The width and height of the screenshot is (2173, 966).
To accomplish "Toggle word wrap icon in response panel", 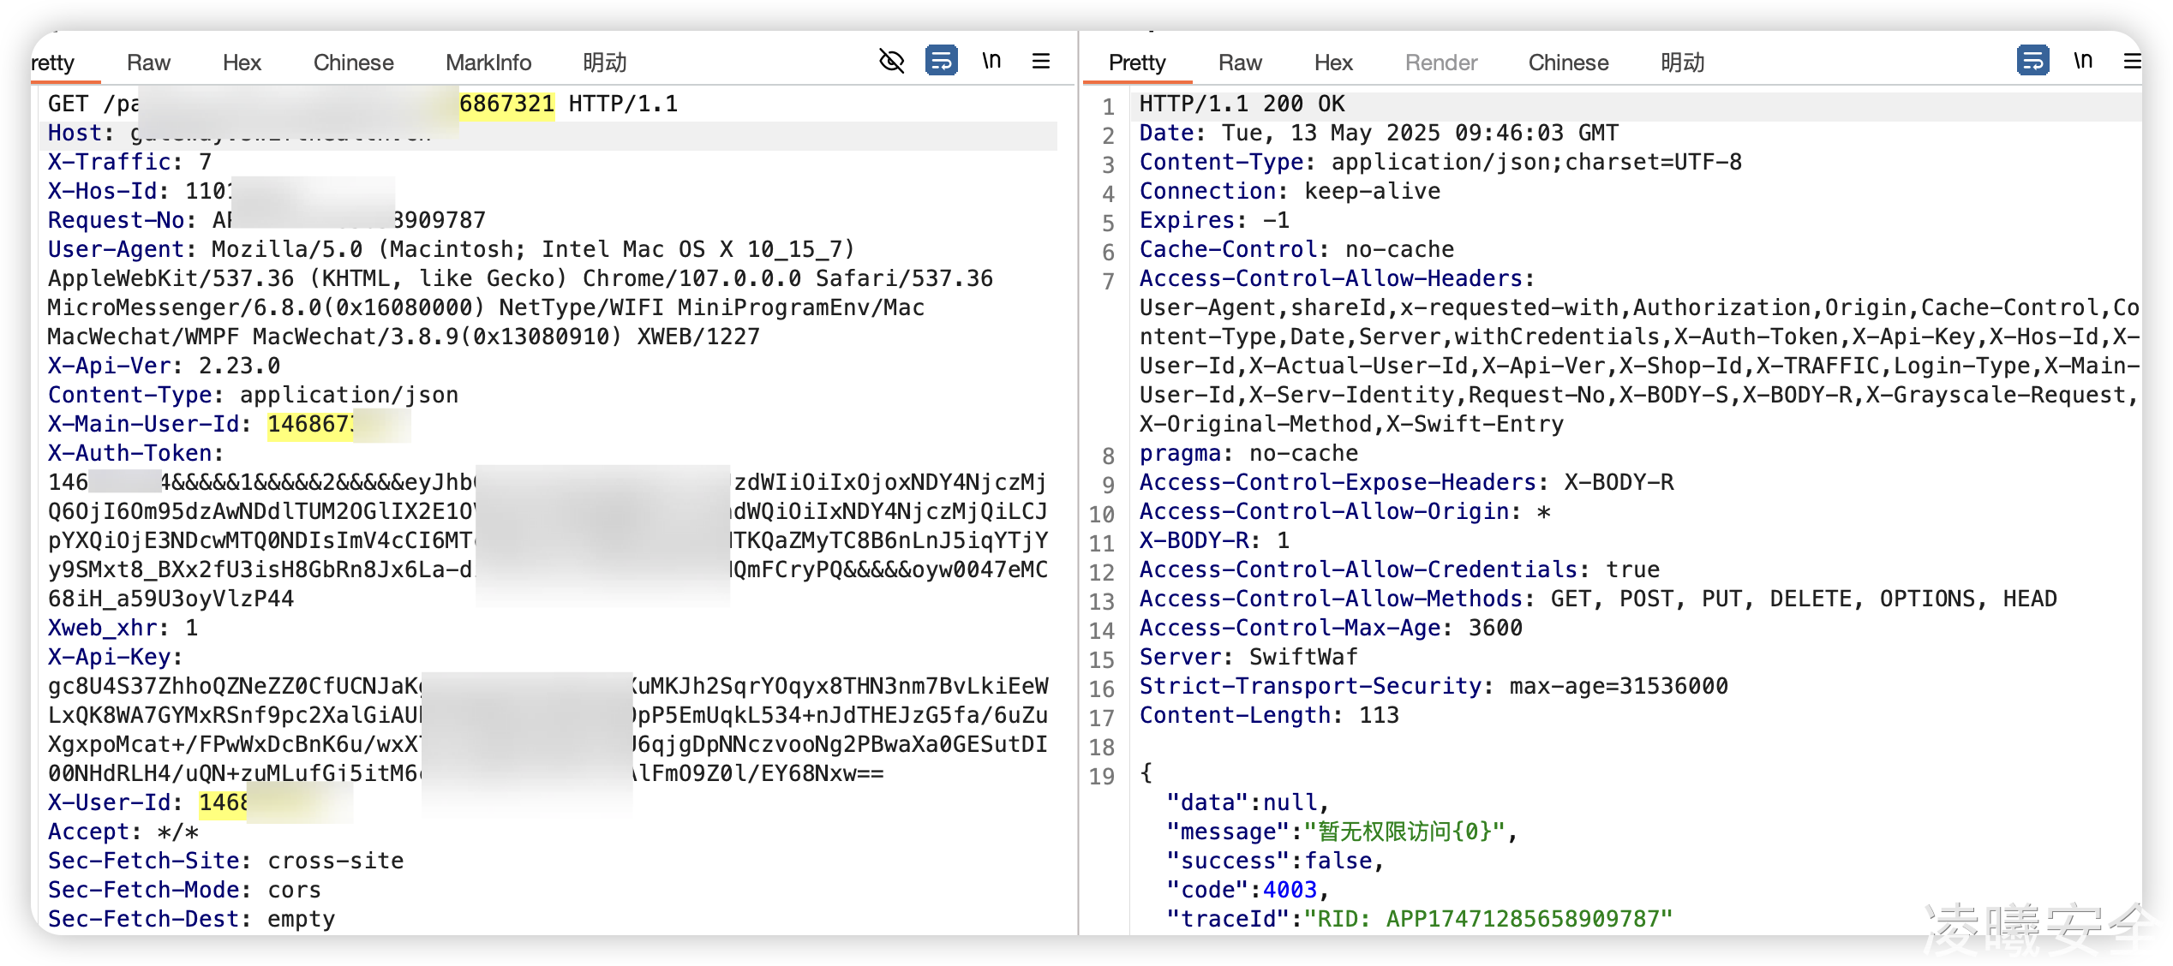I will pos(2032,61).
